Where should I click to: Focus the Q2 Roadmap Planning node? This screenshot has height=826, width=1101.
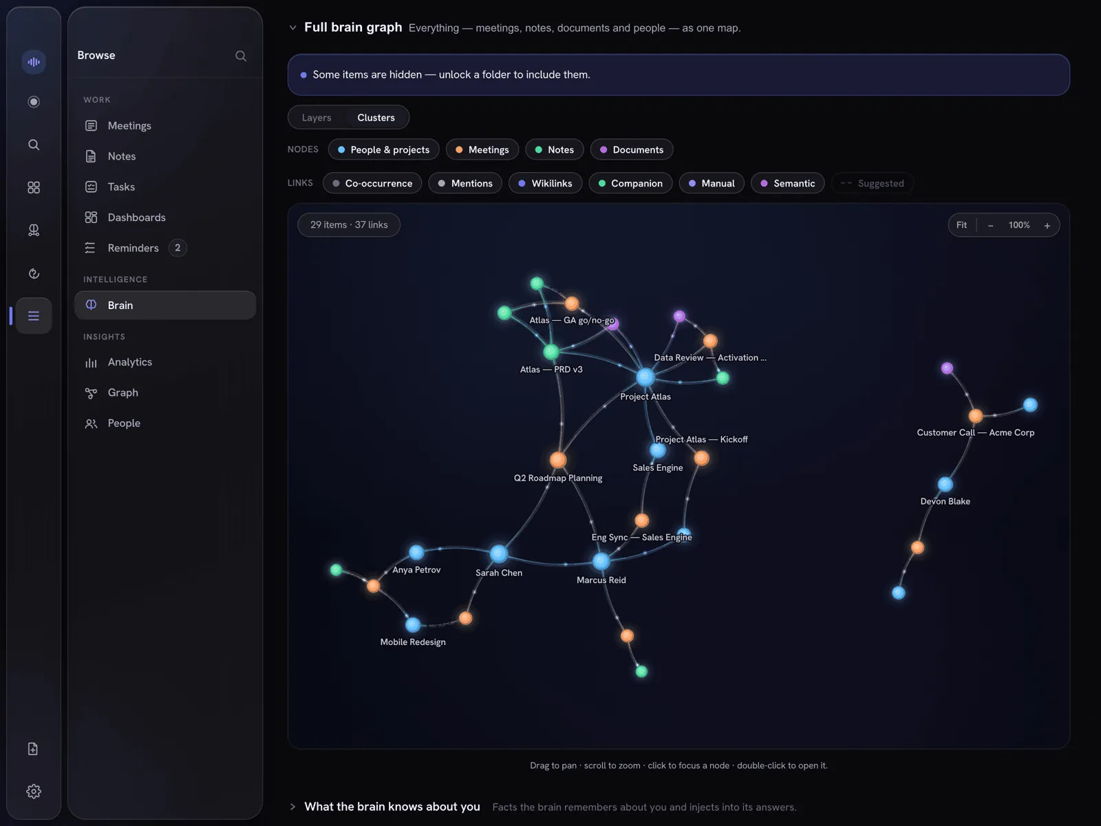coord(558,460)
